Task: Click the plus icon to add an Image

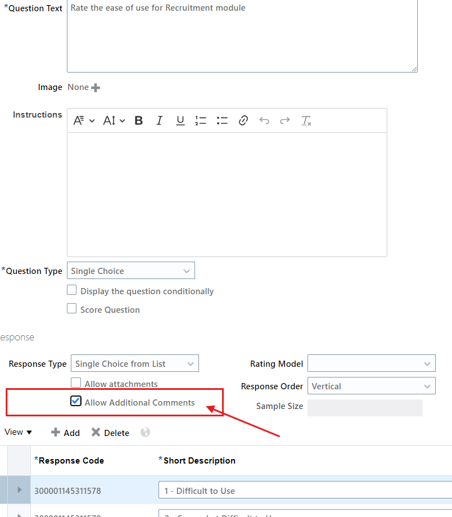Action: click(x=95, y=87)
